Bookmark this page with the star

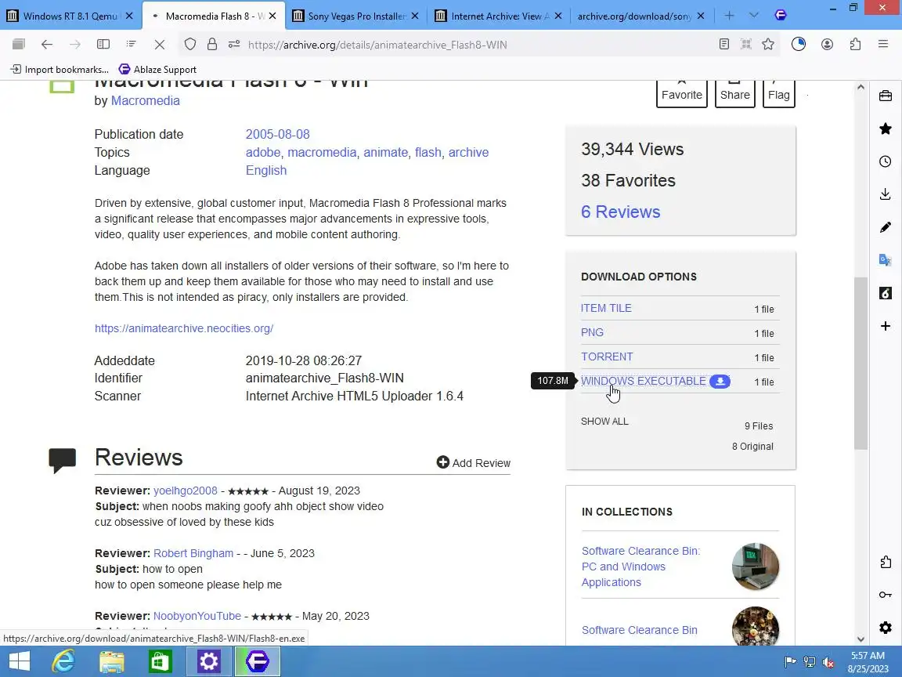pos(768,45)
